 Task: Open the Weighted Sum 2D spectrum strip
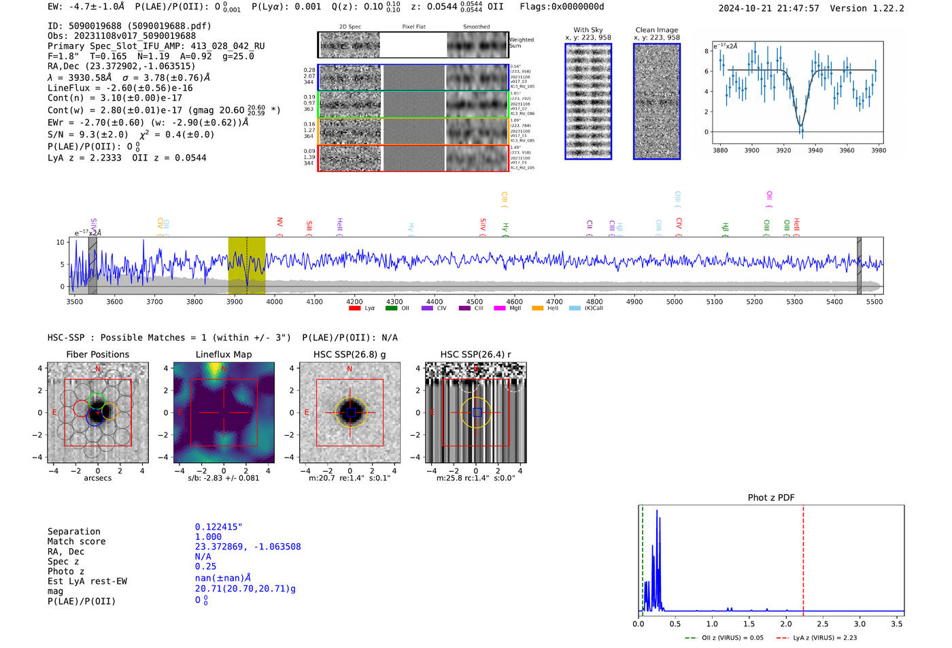click(413, 45)
